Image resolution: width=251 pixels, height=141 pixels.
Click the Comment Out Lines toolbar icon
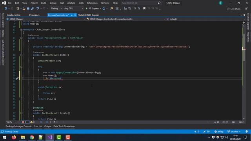(135, 9)
